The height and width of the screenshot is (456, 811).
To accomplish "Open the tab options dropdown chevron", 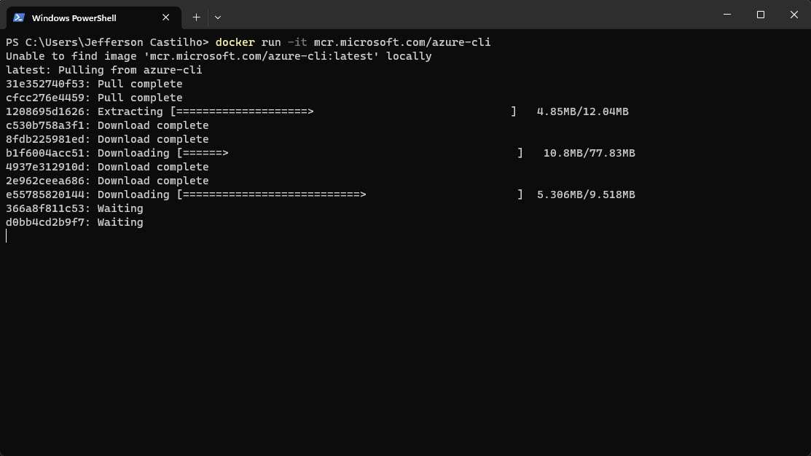I will (217, 17).
